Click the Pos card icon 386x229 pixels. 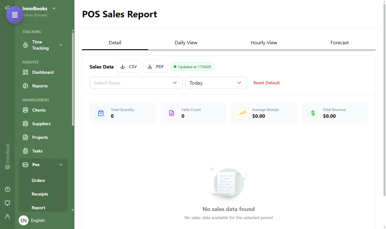point(25,165)
